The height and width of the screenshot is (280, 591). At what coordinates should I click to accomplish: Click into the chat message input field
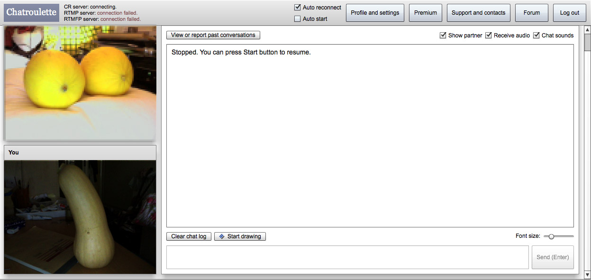tap(347, 257)
